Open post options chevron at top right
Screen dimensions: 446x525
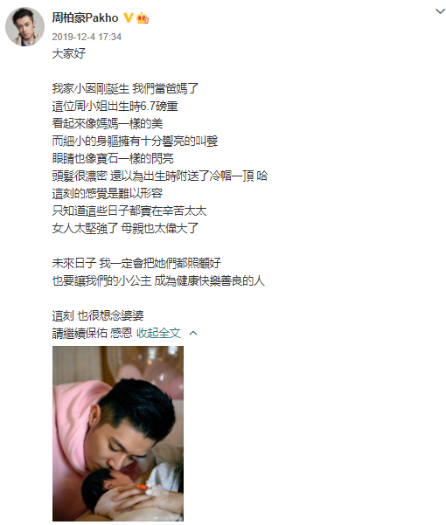tap(440, 11)
